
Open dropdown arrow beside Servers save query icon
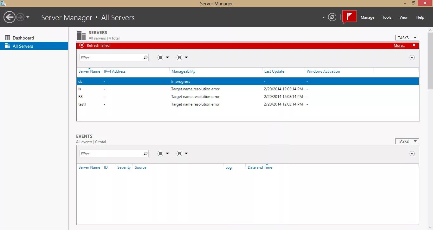point(186,57)
